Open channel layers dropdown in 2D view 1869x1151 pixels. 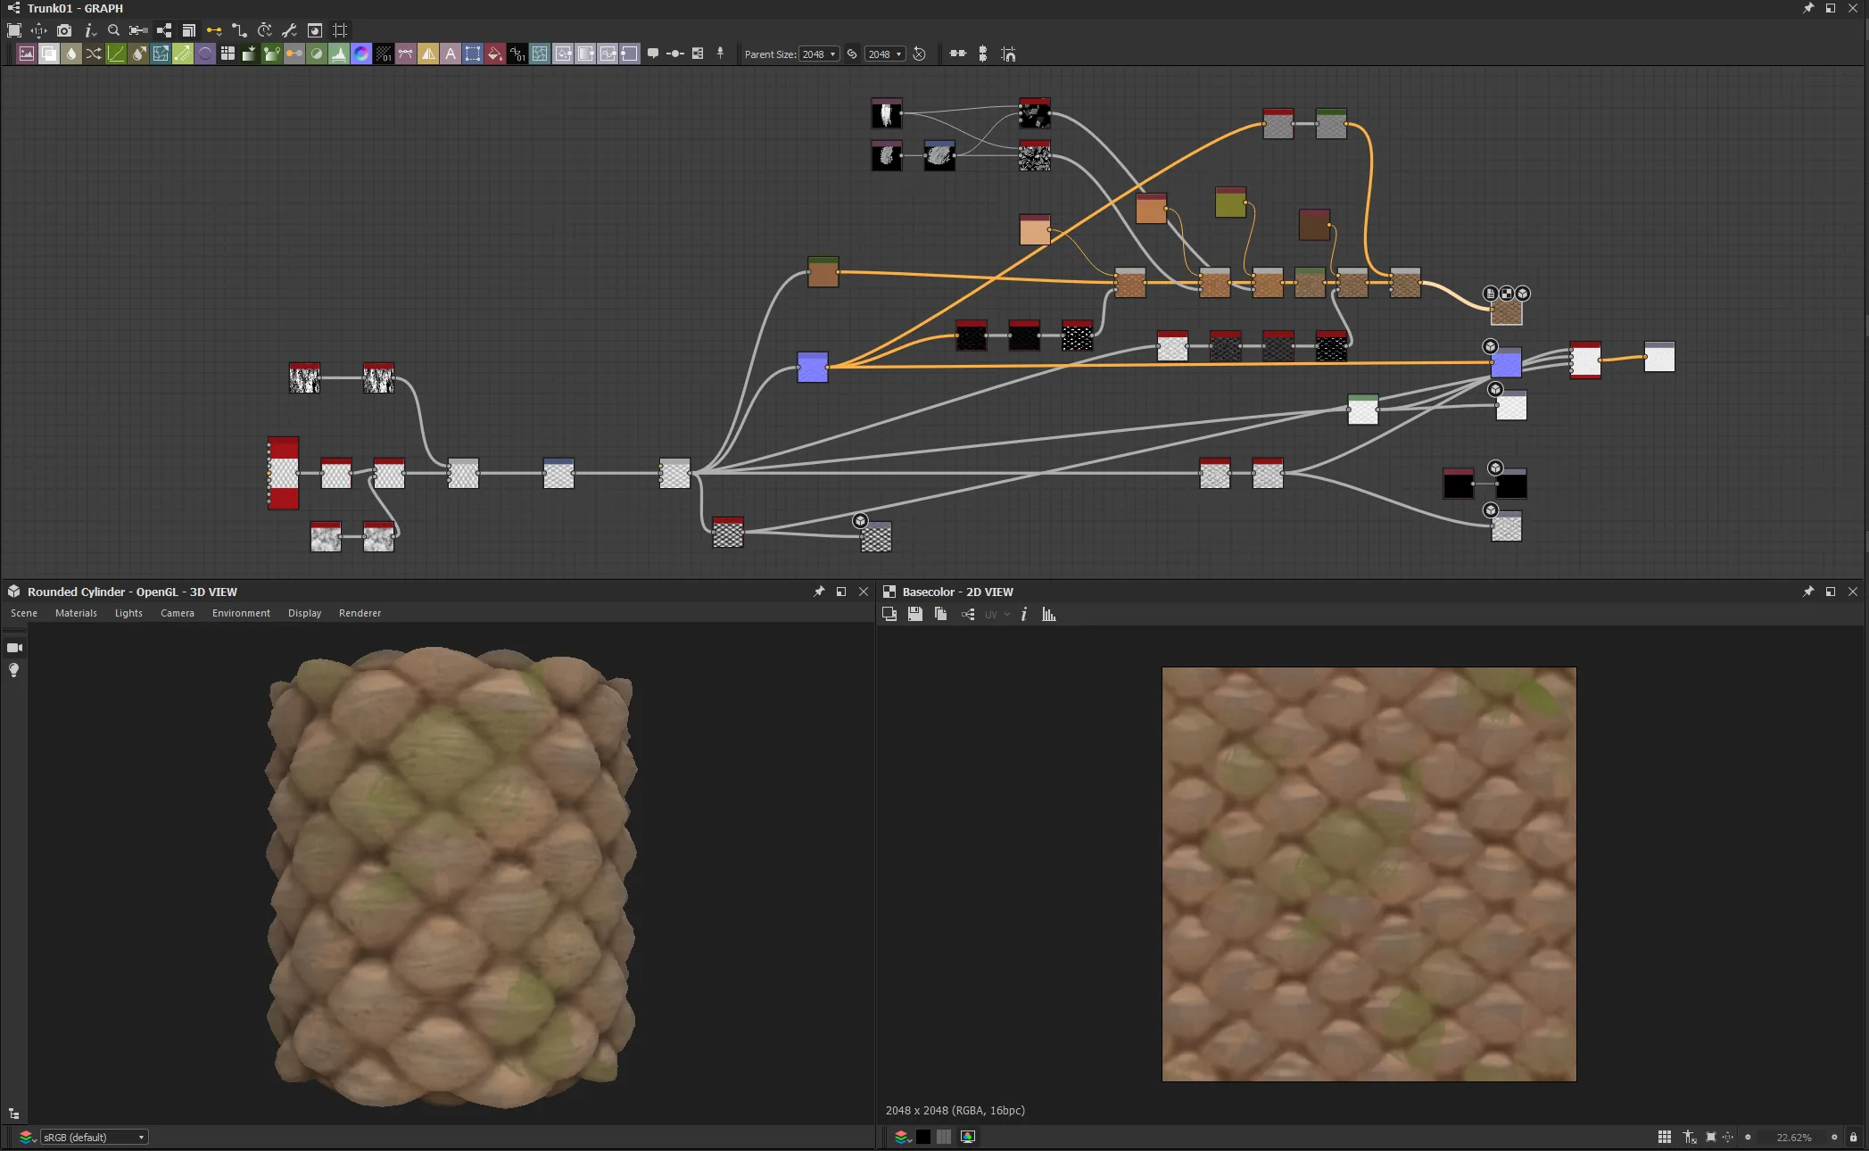click(903, 1137)
